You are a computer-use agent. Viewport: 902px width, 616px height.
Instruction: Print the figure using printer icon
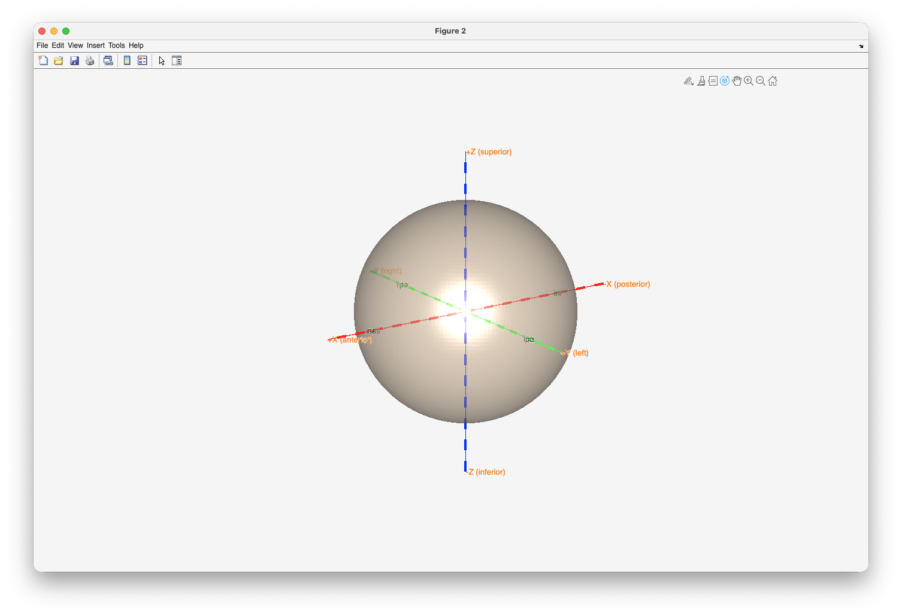coord(90,60)
